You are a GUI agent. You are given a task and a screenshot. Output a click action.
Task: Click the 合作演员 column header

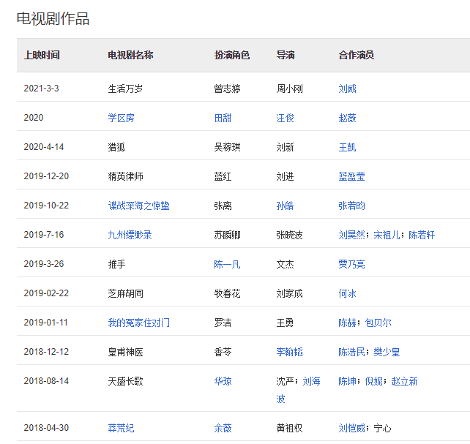tap(356, 55)
